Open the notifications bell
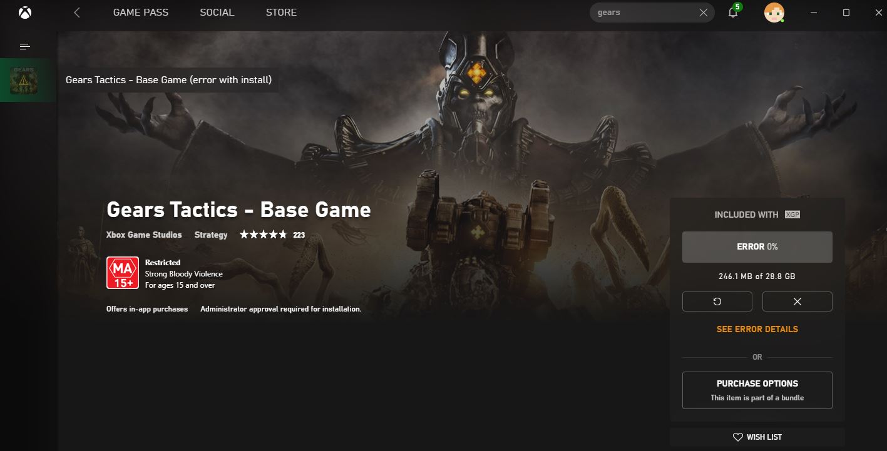The width and height of the screenshot is (887, 451). (x=734, y=12)
